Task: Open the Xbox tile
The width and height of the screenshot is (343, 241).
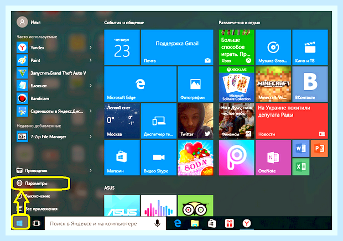Action: point(236,48)
